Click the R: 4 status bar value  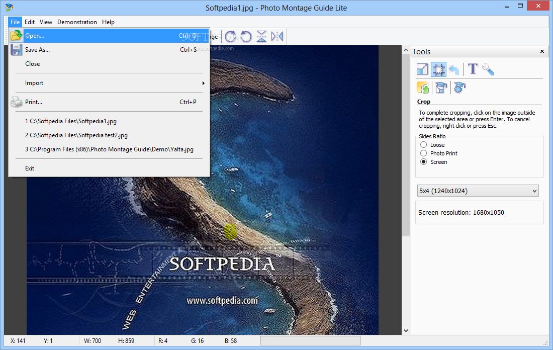click(163, 341)
